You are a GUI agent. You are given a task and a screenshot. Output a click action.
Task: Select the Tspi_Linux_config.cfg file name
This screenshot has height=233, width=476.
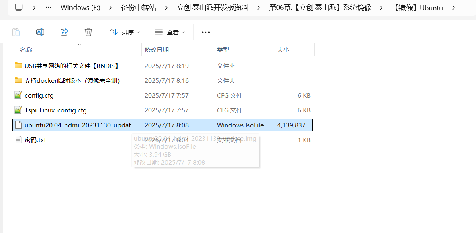click(x=55, y=110)
